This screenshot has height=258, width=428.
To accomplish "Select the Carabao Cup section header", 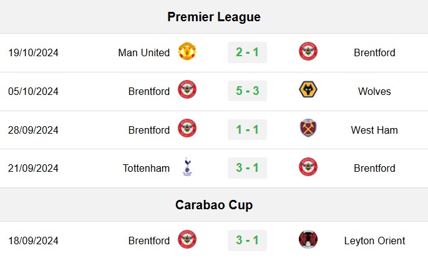I will pyautogui.click(x=214, y=205).
